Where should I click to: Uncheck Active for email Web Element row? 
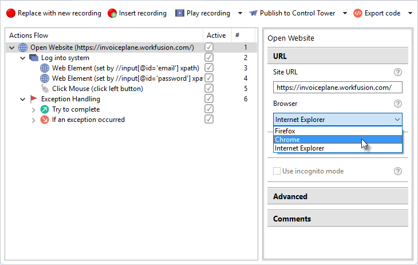209,68
